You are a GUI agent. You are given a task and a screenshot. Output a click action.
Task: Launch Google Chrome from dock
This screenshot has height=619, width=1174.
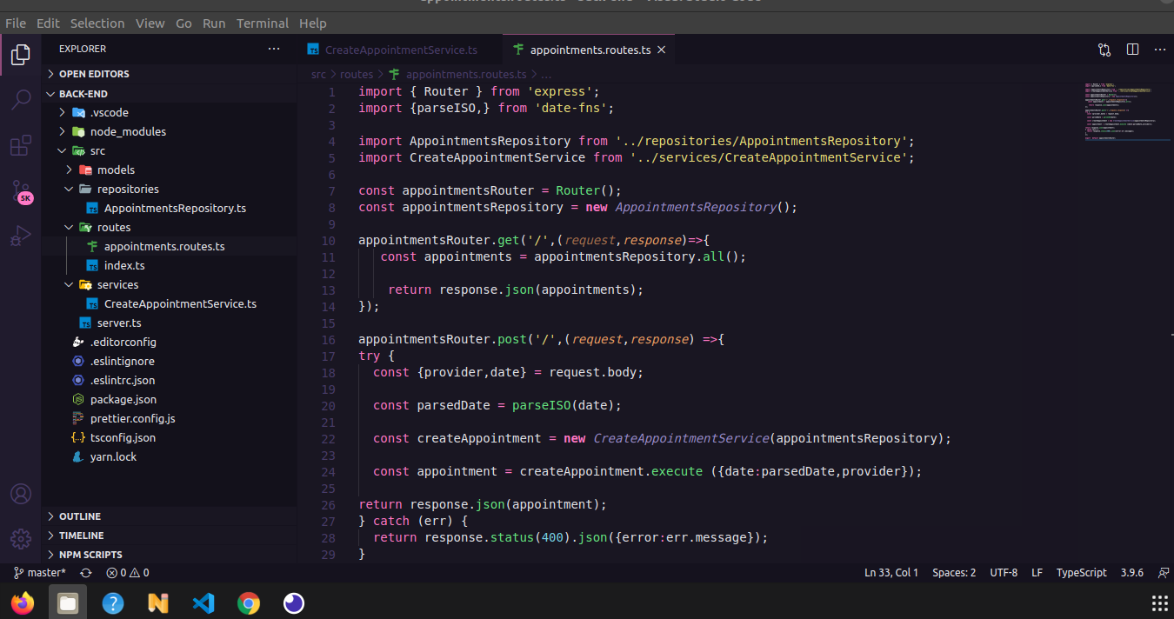coord(249,602)
